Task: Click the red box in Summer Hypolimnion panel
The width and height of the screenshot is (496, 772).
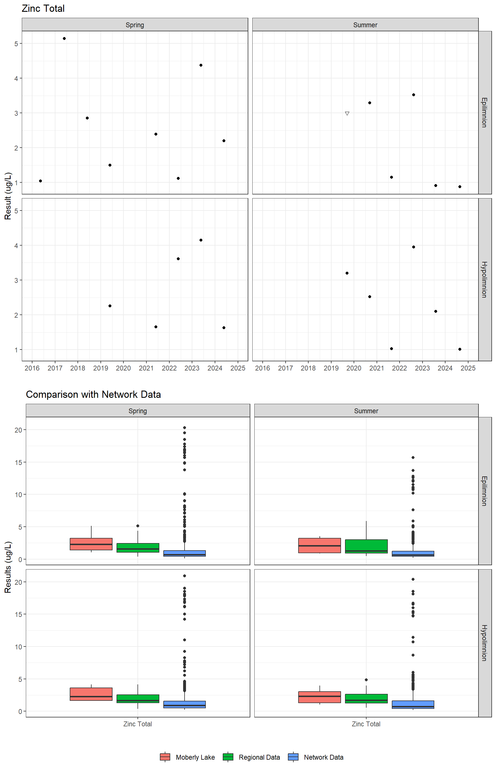Action: 319,697
